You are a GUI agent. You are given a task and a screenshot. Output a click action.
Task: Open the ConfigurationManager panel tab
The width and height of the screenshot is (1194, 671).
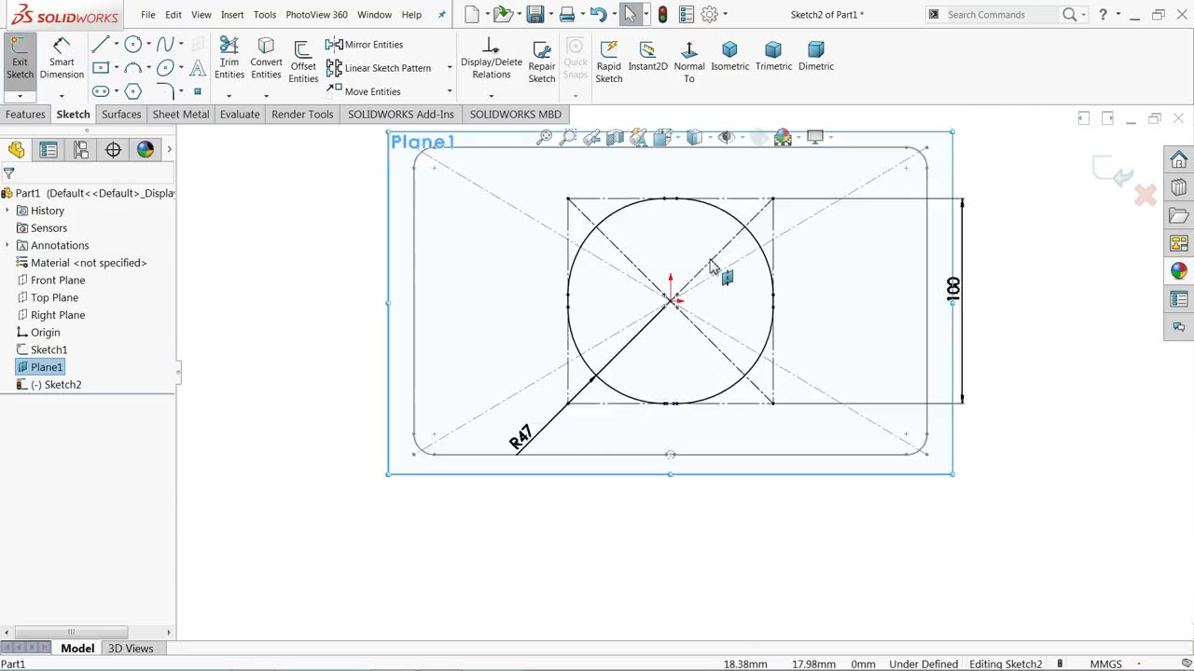pos(81,149)
